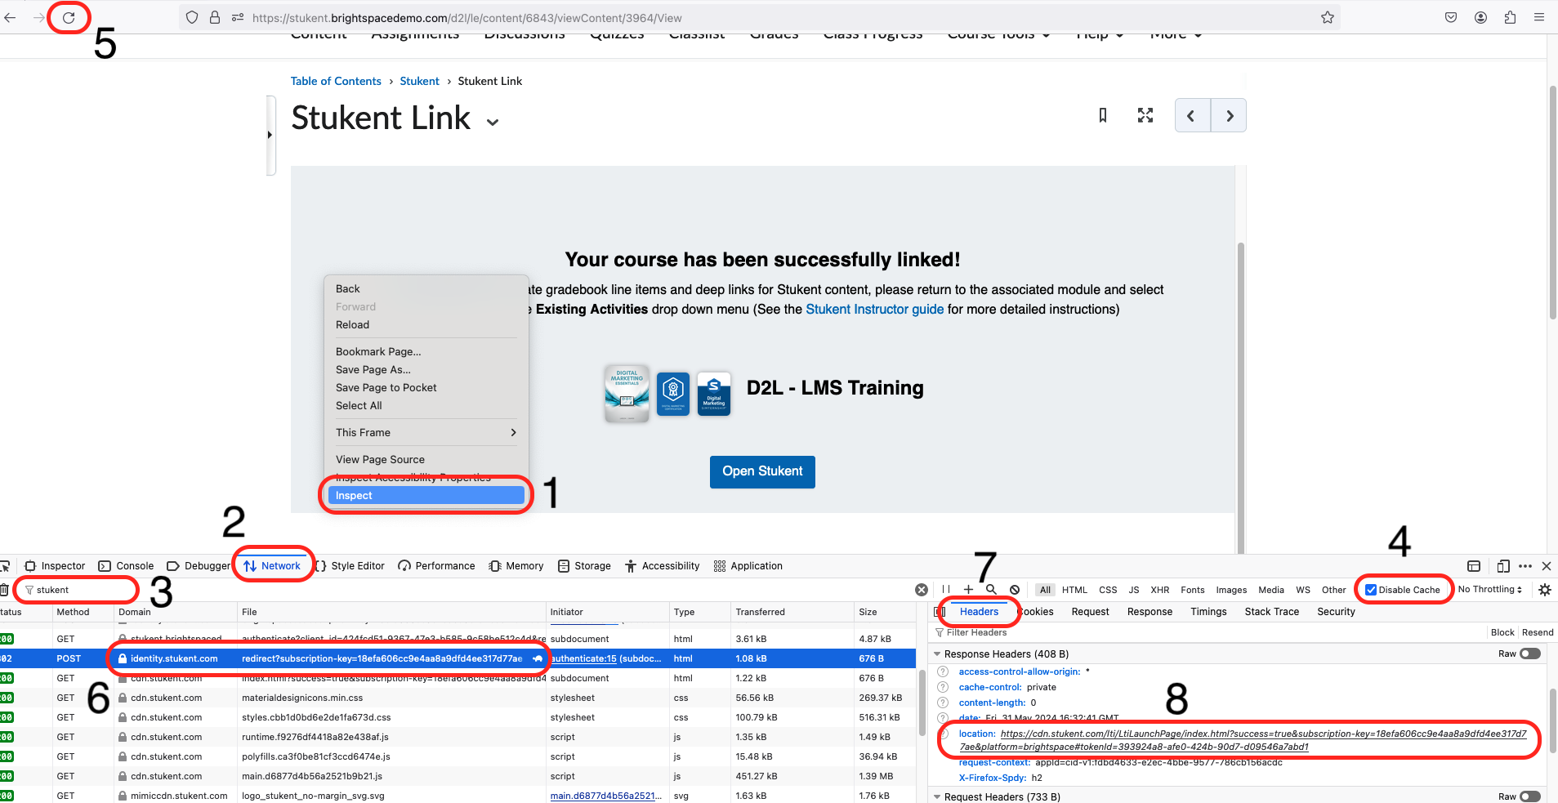
Task: Create a new request with the plus icon
Action: pos(968,589)
